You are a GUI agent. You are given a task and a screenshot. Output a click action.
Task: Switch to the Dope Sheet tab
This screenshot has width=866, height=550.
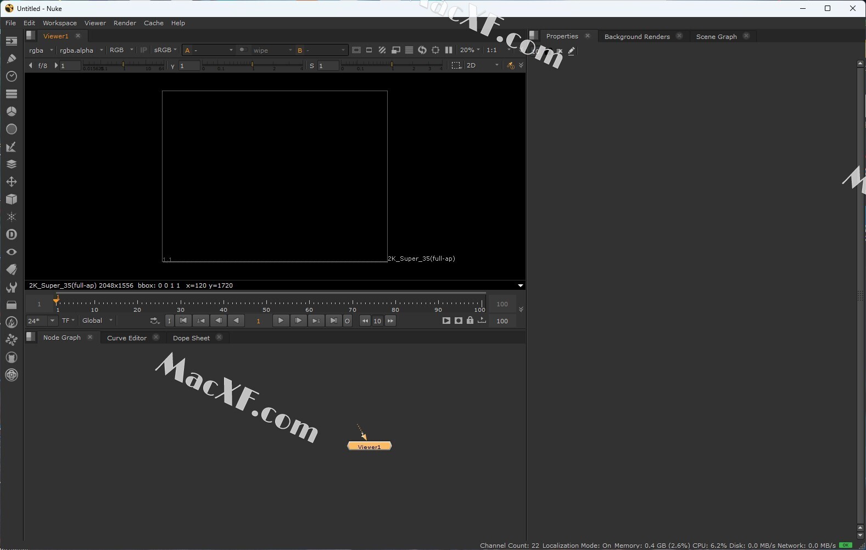[191, 338]
